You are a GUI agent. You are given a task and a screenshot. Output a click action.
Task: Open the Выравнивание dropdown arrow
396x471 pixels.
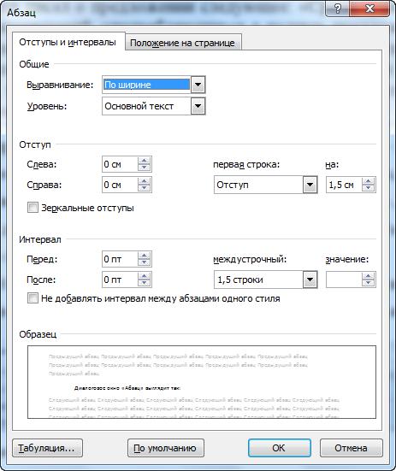click(x=198, y=85)
